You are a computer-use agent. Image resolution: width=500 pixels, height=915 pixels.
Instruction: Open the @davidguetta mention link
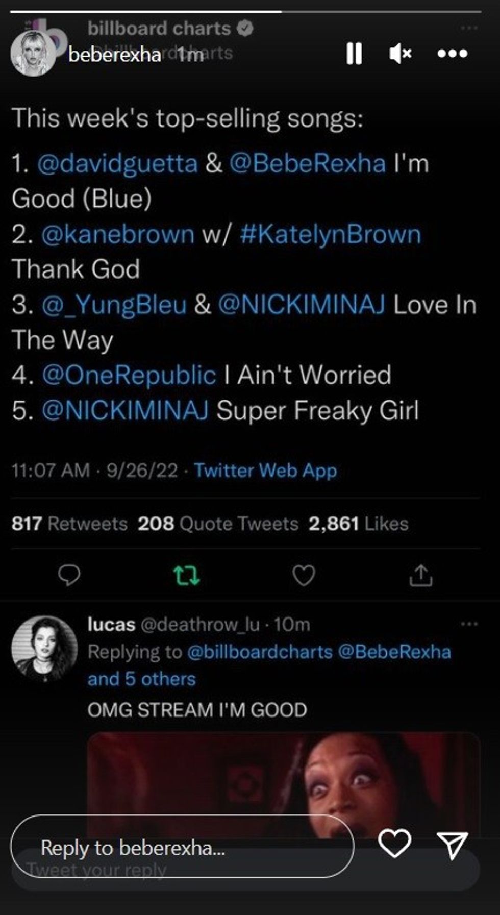[x=117, y=164]
